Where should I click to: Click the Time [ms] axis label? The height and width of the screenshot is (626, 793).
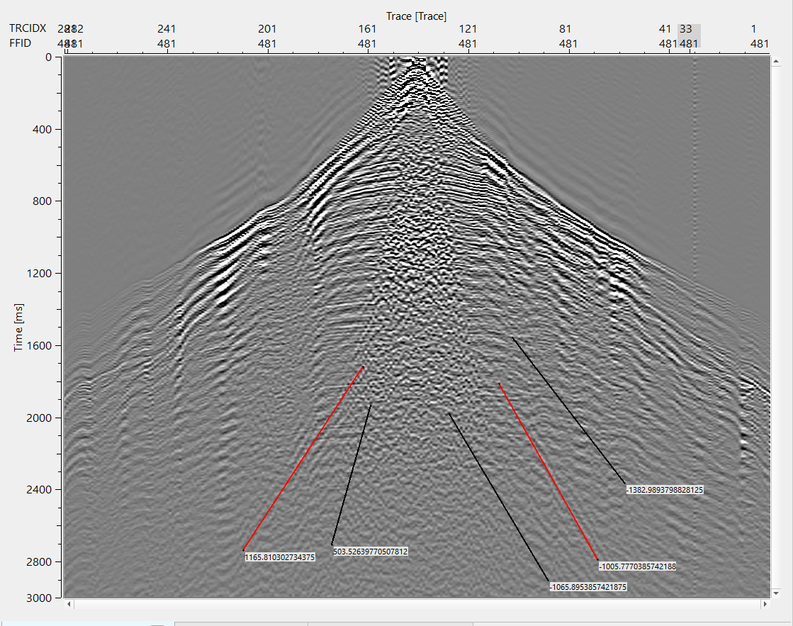(x=19, y=326)
